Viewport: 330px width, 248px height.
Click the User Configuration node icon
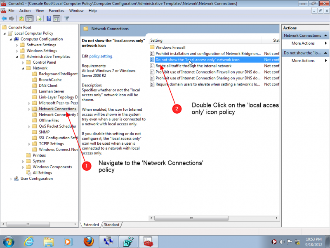pyautogui.click(x=16, y=179)
